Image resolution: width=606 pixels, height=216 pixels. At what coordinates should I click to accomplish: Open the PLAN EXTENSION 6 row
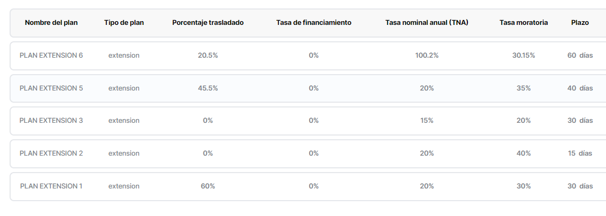[51, 56]
